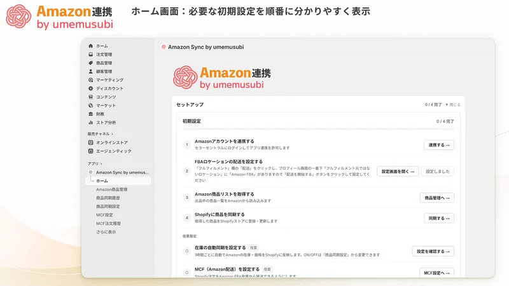Click the コンテンツ icon
This screenshot has width=509, height=286.
pyautogui.click(x=90, y=97)
